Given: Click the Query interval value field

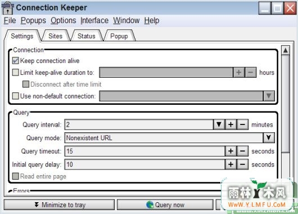Looking at the screenshot, I should 139,124.
